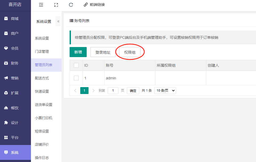Open 小票打印机 menu item

[43, 118]
